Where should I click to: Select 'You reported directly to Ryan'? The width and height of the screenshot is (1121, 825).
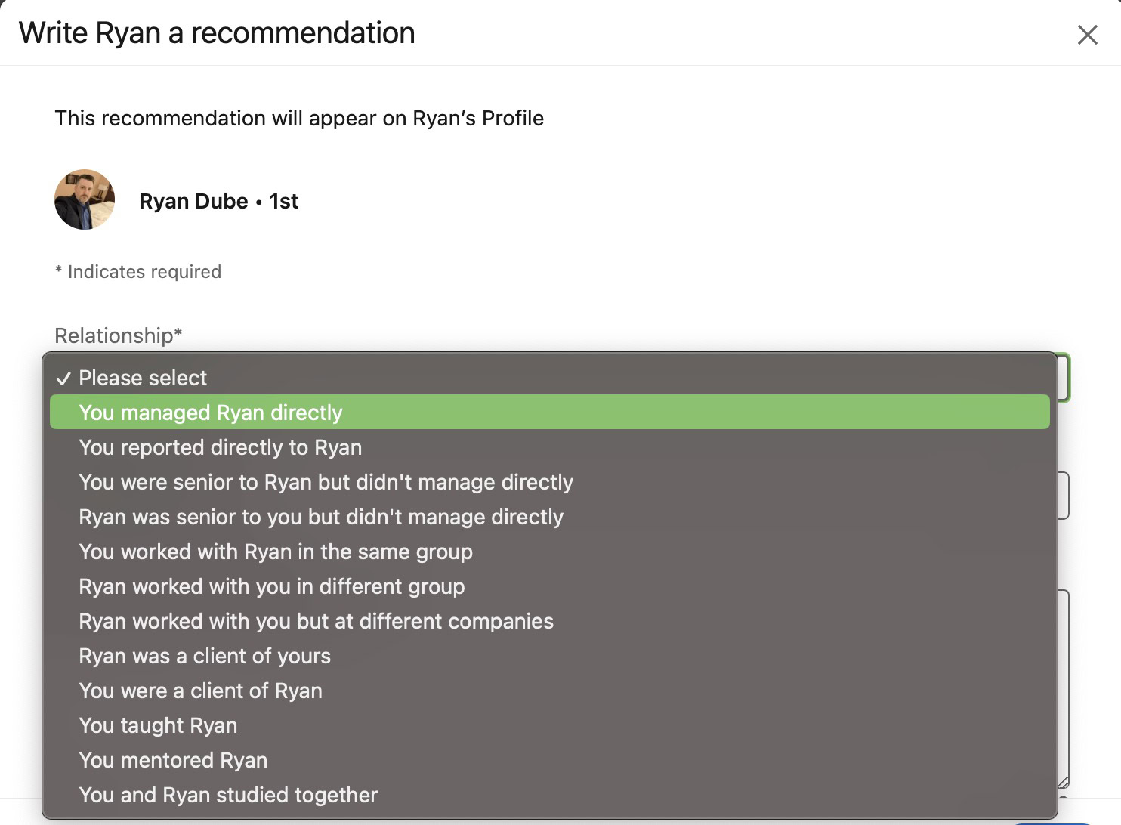point(220,447)
